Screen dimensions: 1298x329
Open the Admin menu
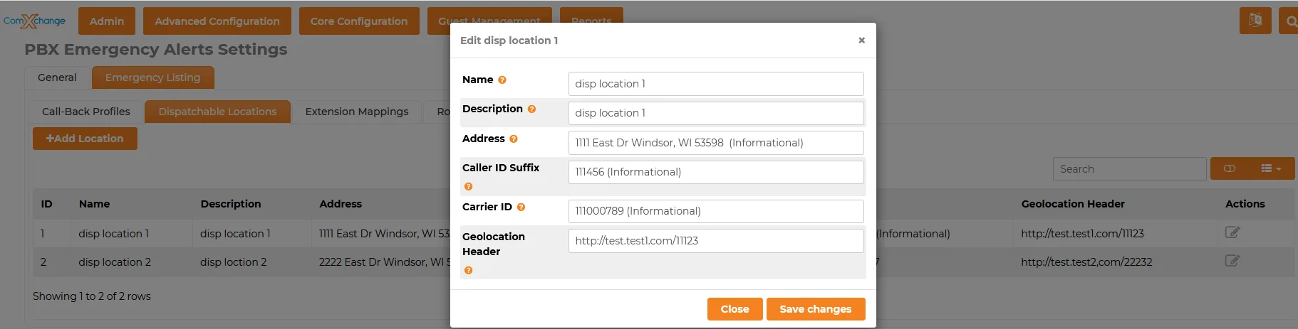(x=107, y=21)
